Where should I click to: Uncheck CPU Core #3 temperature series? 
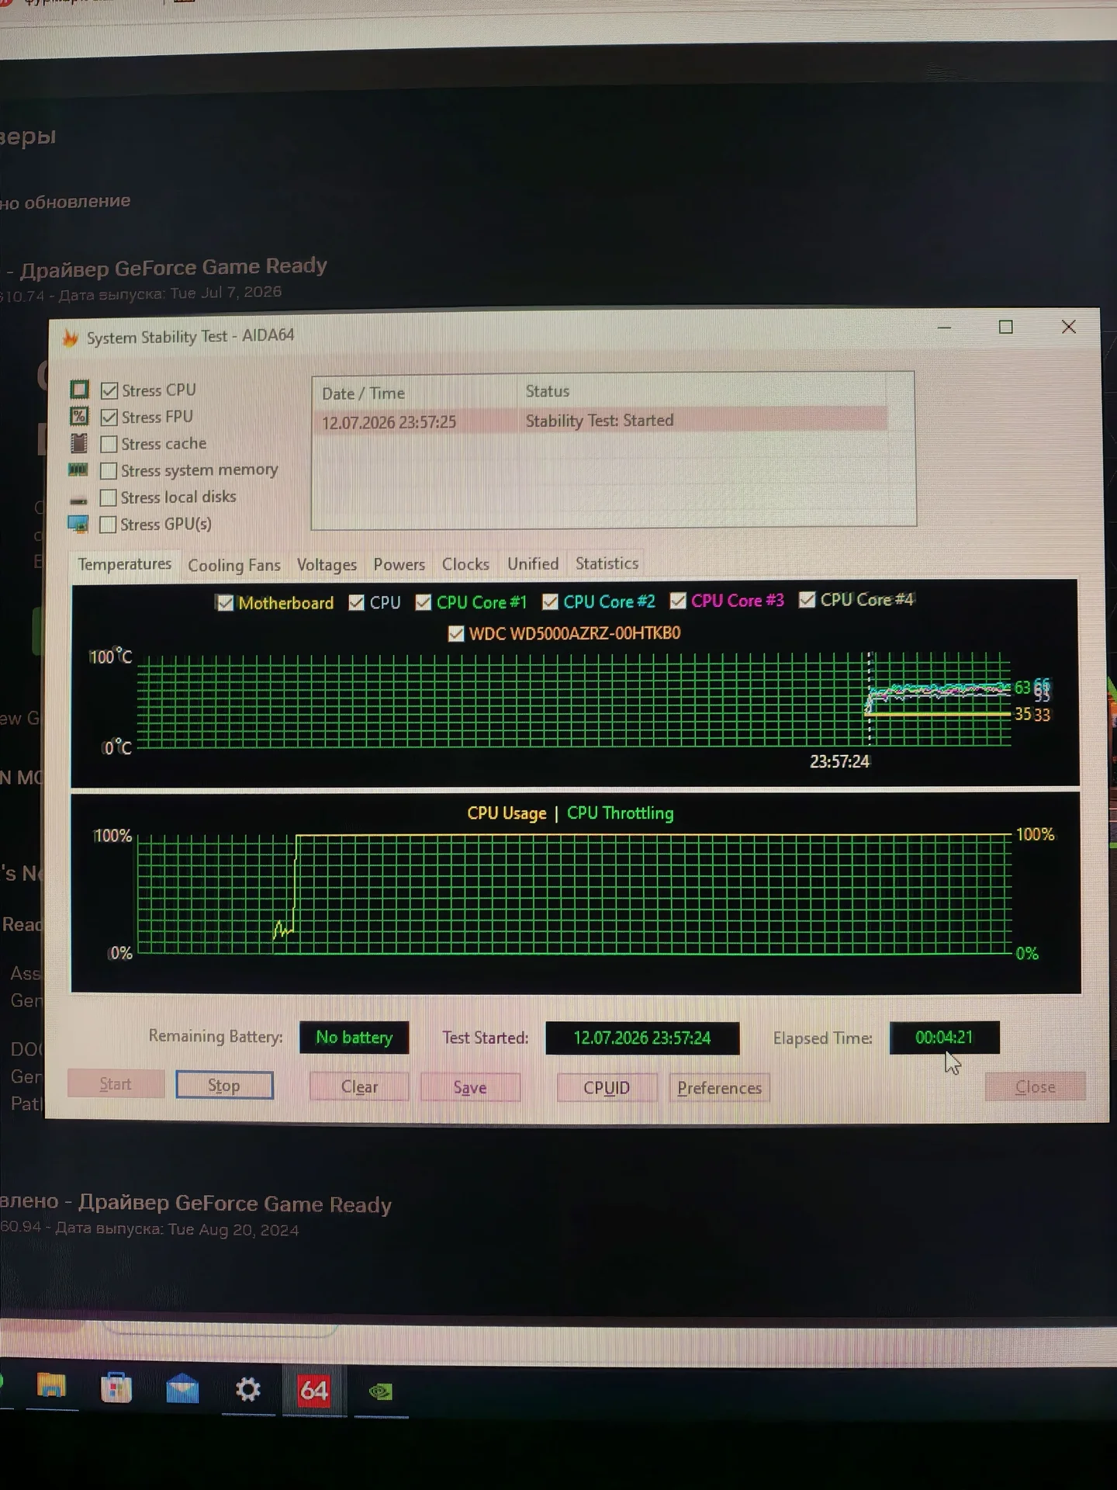[x=679, y=601]
